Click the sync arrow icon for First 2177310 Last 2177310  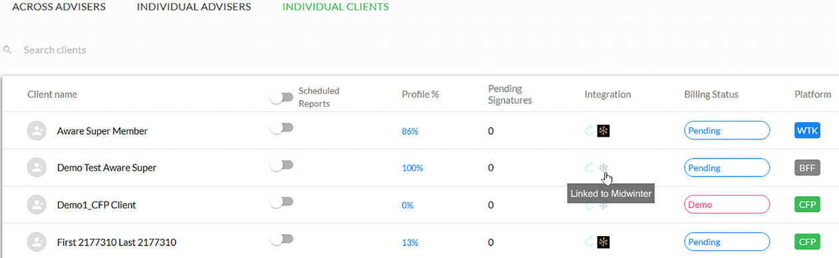pos(588,242)
